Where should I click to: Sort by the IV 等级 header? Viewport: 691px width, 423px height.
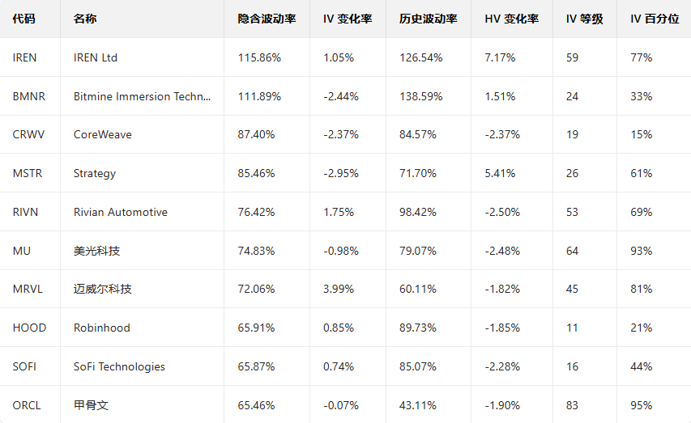(x=584, y=19)
